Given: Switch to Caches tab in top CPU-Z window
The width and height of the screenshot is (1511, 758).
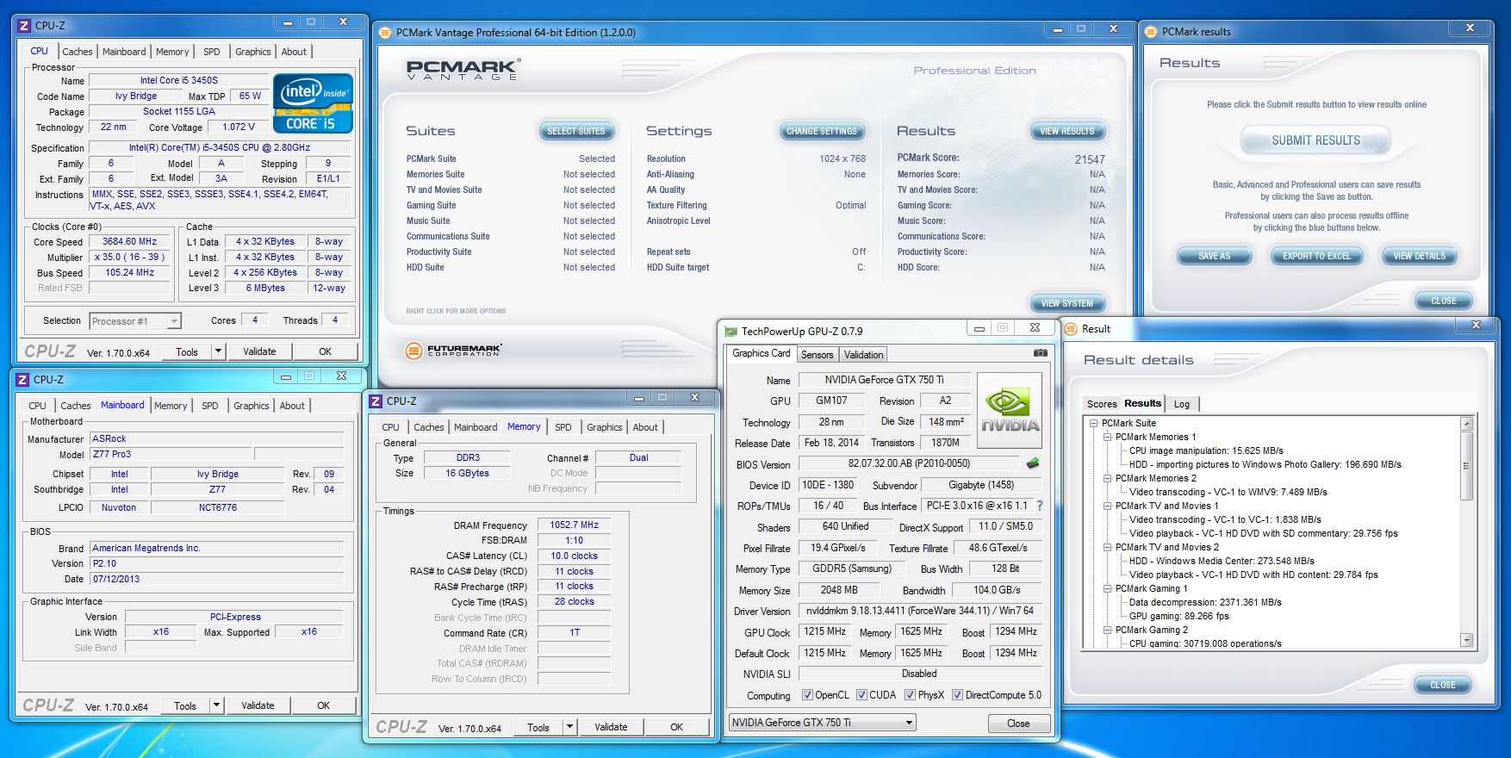Looking at the screenshot, I should 77,52.
